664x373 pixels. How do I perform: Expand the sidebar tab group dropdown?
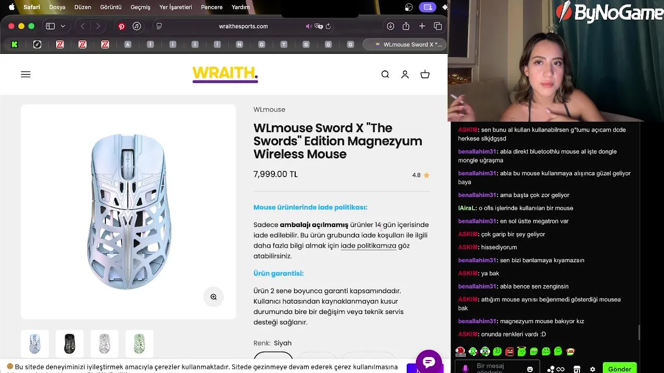pyautogui.click(x=63, y=26)
